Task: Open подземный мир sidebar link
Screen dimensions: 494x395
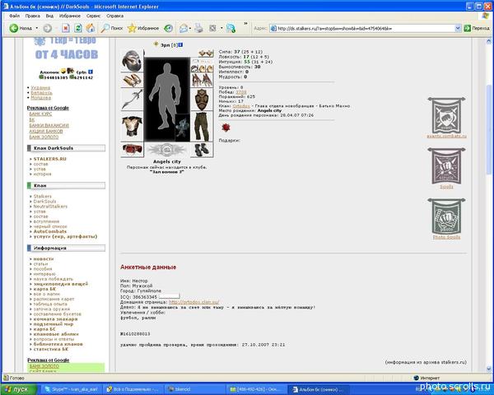Action: coord(54,323)
